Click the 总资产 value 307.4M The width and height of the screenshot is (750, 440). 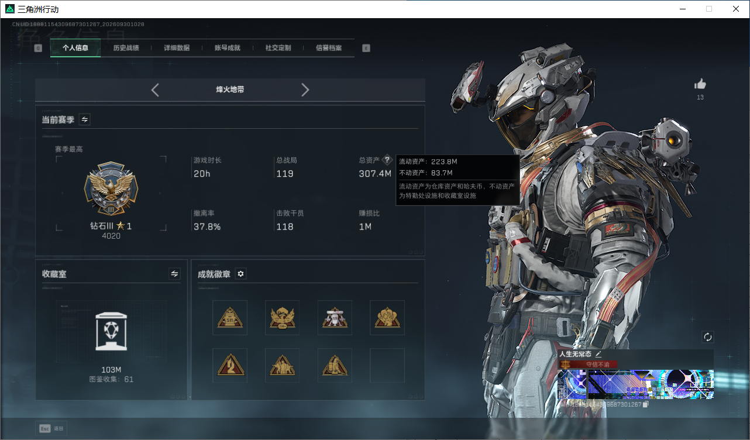point(375,174)
